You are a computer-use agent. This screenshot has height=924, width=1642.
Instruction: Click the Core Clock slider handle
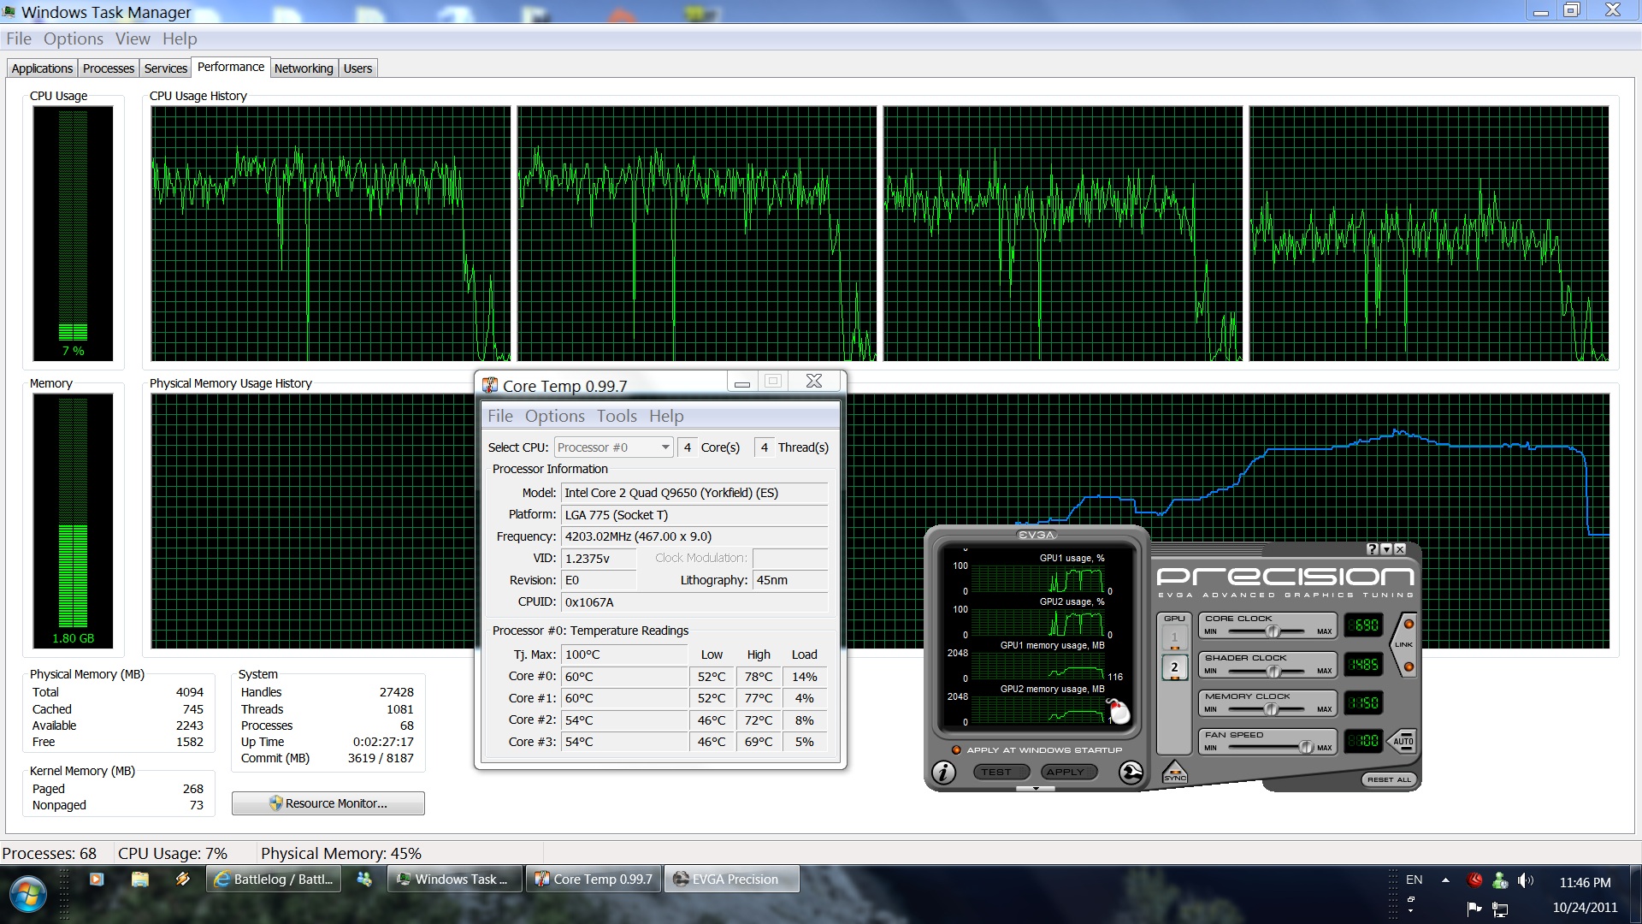pyautogui.click(x=1273, y=631)
